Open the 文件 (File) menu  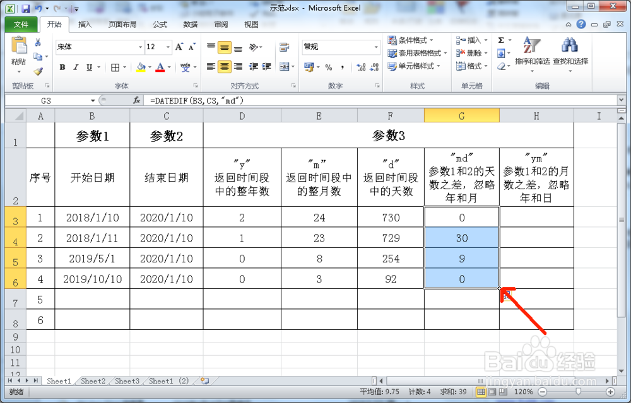[x=21, y=24]
